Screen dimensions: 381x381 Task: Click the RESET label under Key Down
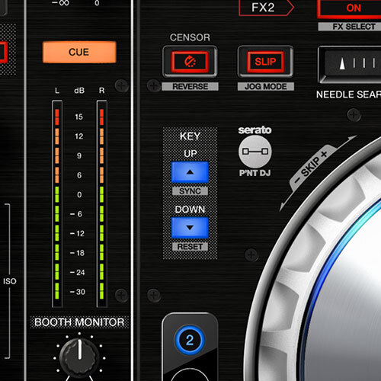pos(190,247)
